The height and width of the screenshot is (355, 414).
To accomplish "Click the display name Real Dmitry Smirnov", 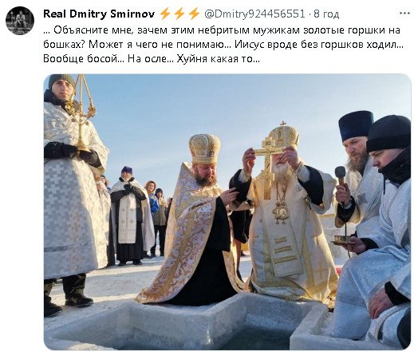I will [99, 14].
